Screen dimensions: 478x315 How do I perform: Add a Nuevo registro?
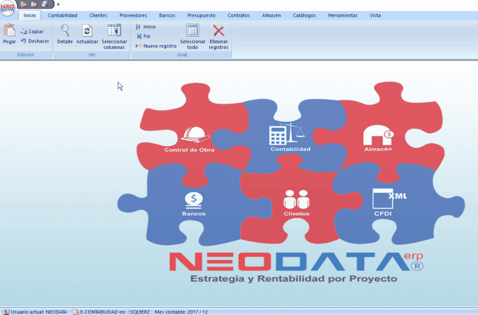tap(156, 46)
